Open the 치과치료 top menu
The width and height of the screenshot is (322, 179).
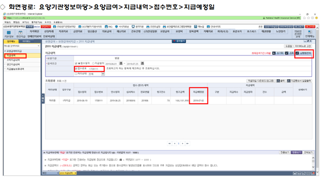coord(63,31)
